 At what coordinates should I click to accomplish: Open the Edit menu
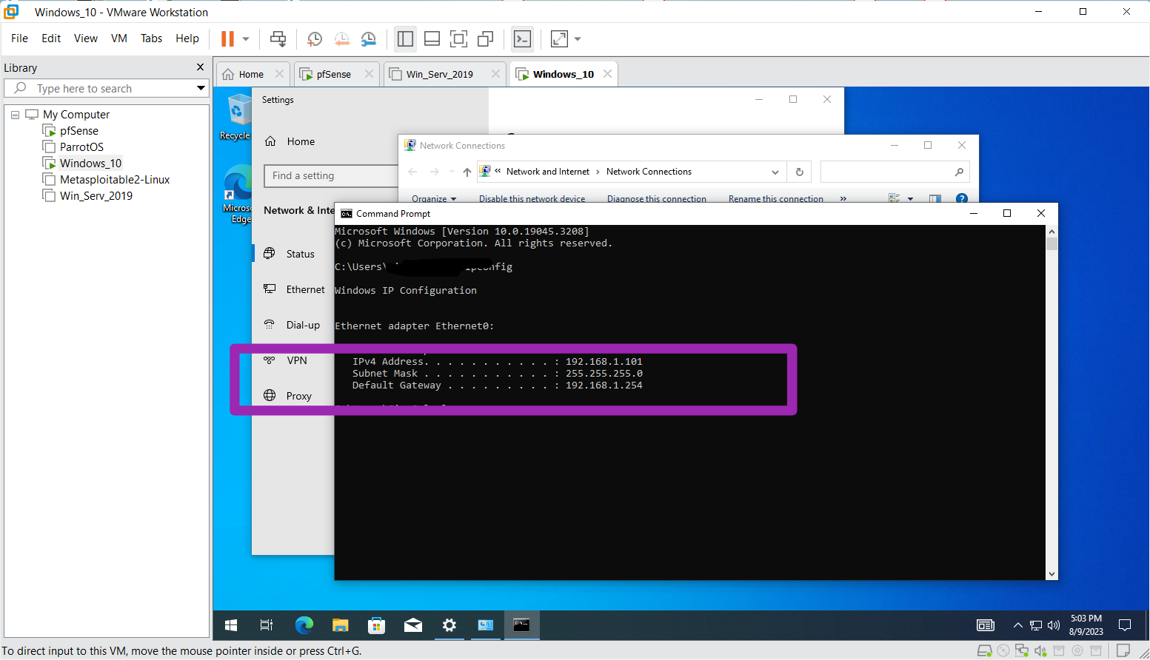pyautogui.click(x=51, y=38)
